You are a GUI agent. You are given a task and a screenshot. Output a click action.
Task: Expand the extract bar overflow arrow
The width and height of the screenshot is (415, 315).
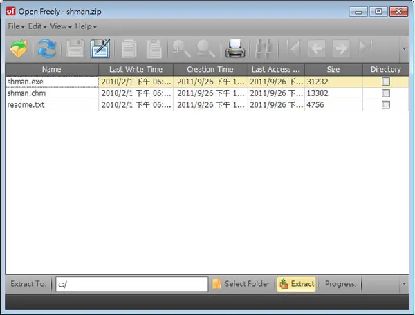[404, 284]
